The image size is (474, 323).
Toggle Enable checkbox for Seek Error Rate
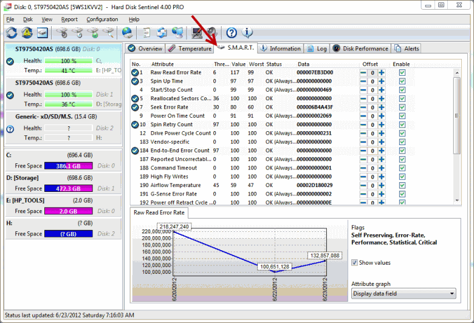[x=402, y=107]
